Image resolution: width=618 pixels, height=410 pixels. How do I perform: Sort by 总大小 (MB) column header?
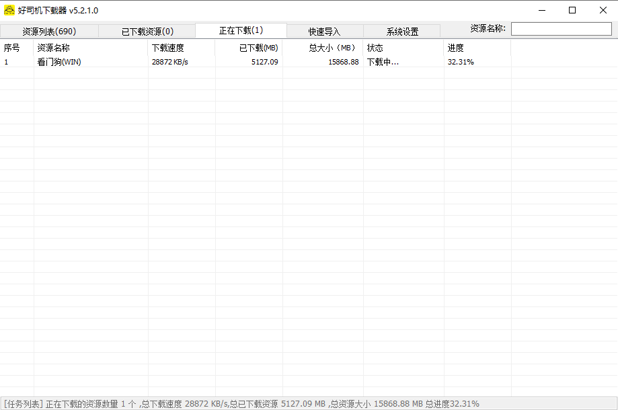[x=323, y=48]
